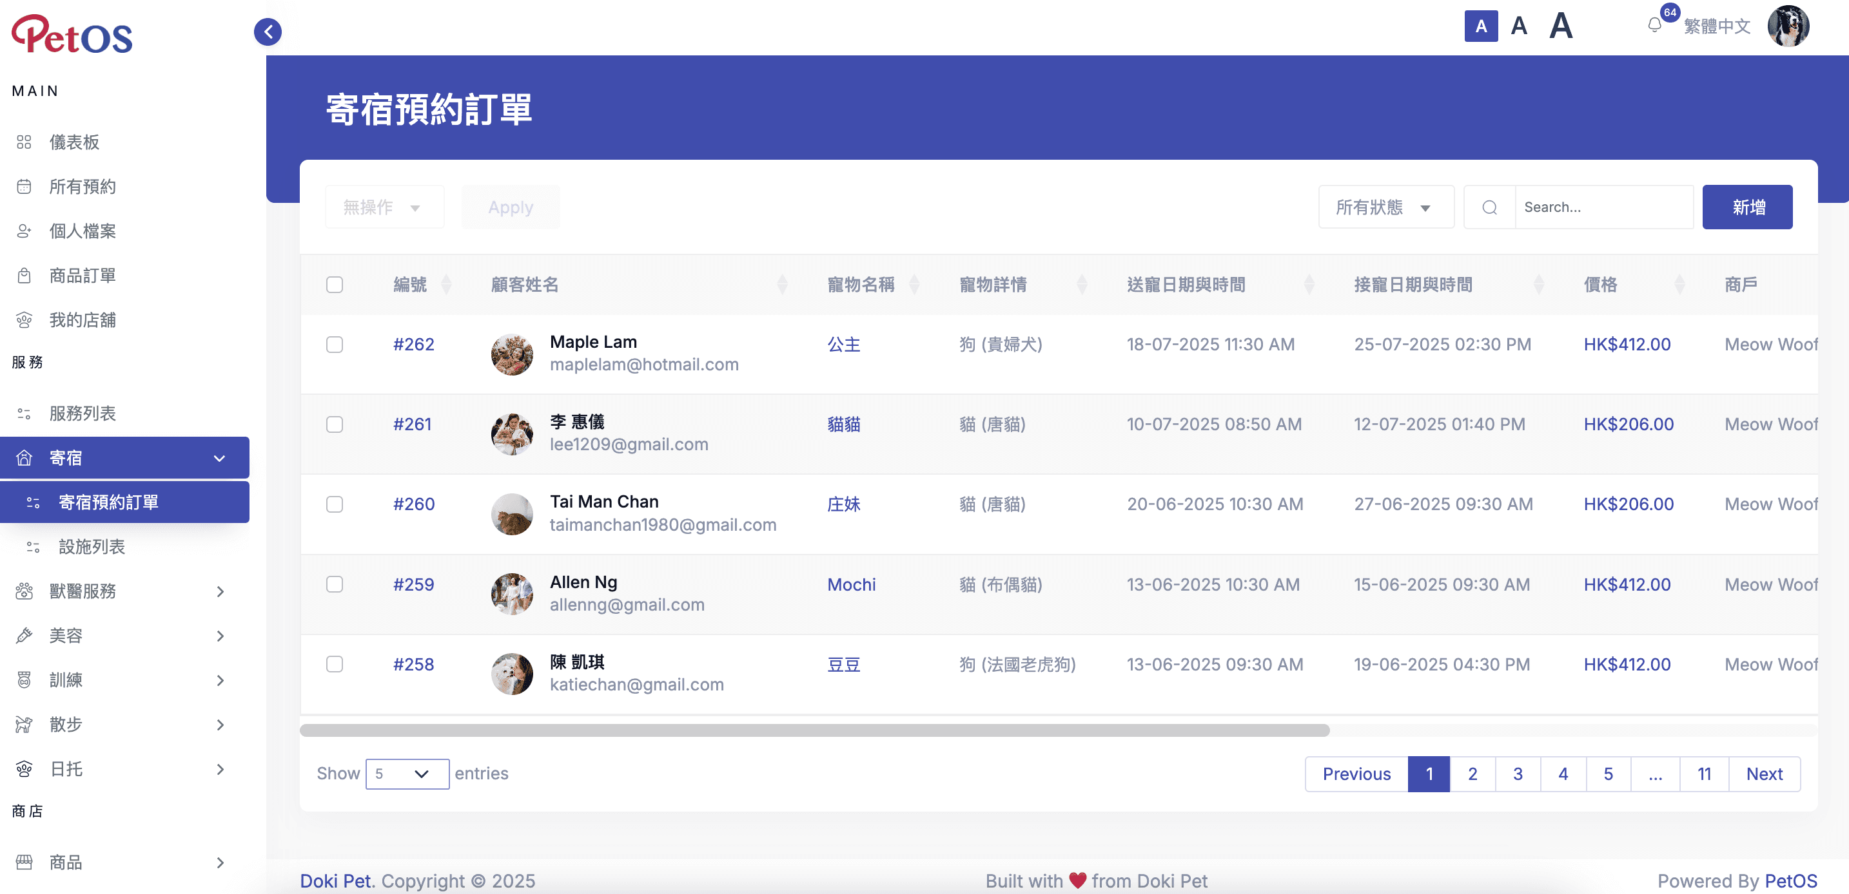
Task: Open the 儀表板 dashboard icon
Action: (24, 142)
